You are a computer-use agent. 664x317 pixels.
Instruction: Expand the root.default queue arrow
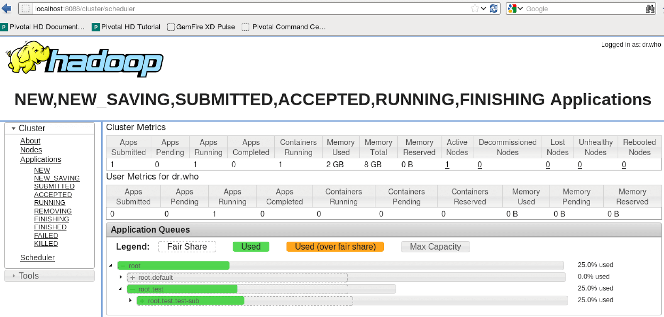(x=121, y=277)
